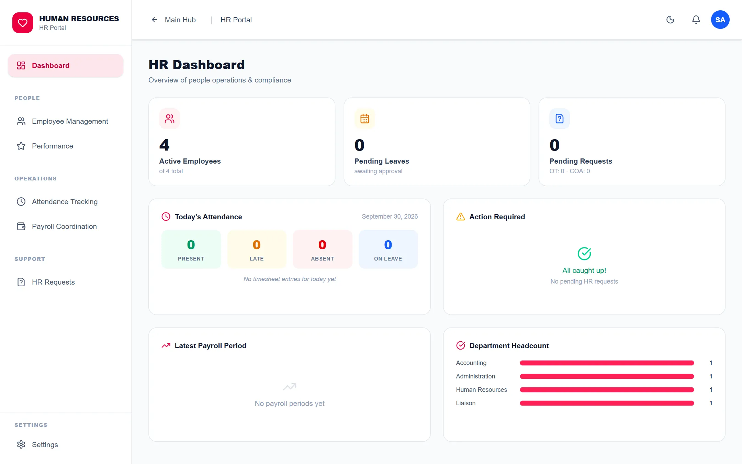Select the Absent attendance tile
Image resolution: width=742 pixels, height=464 pixels.
coord(322,249)
